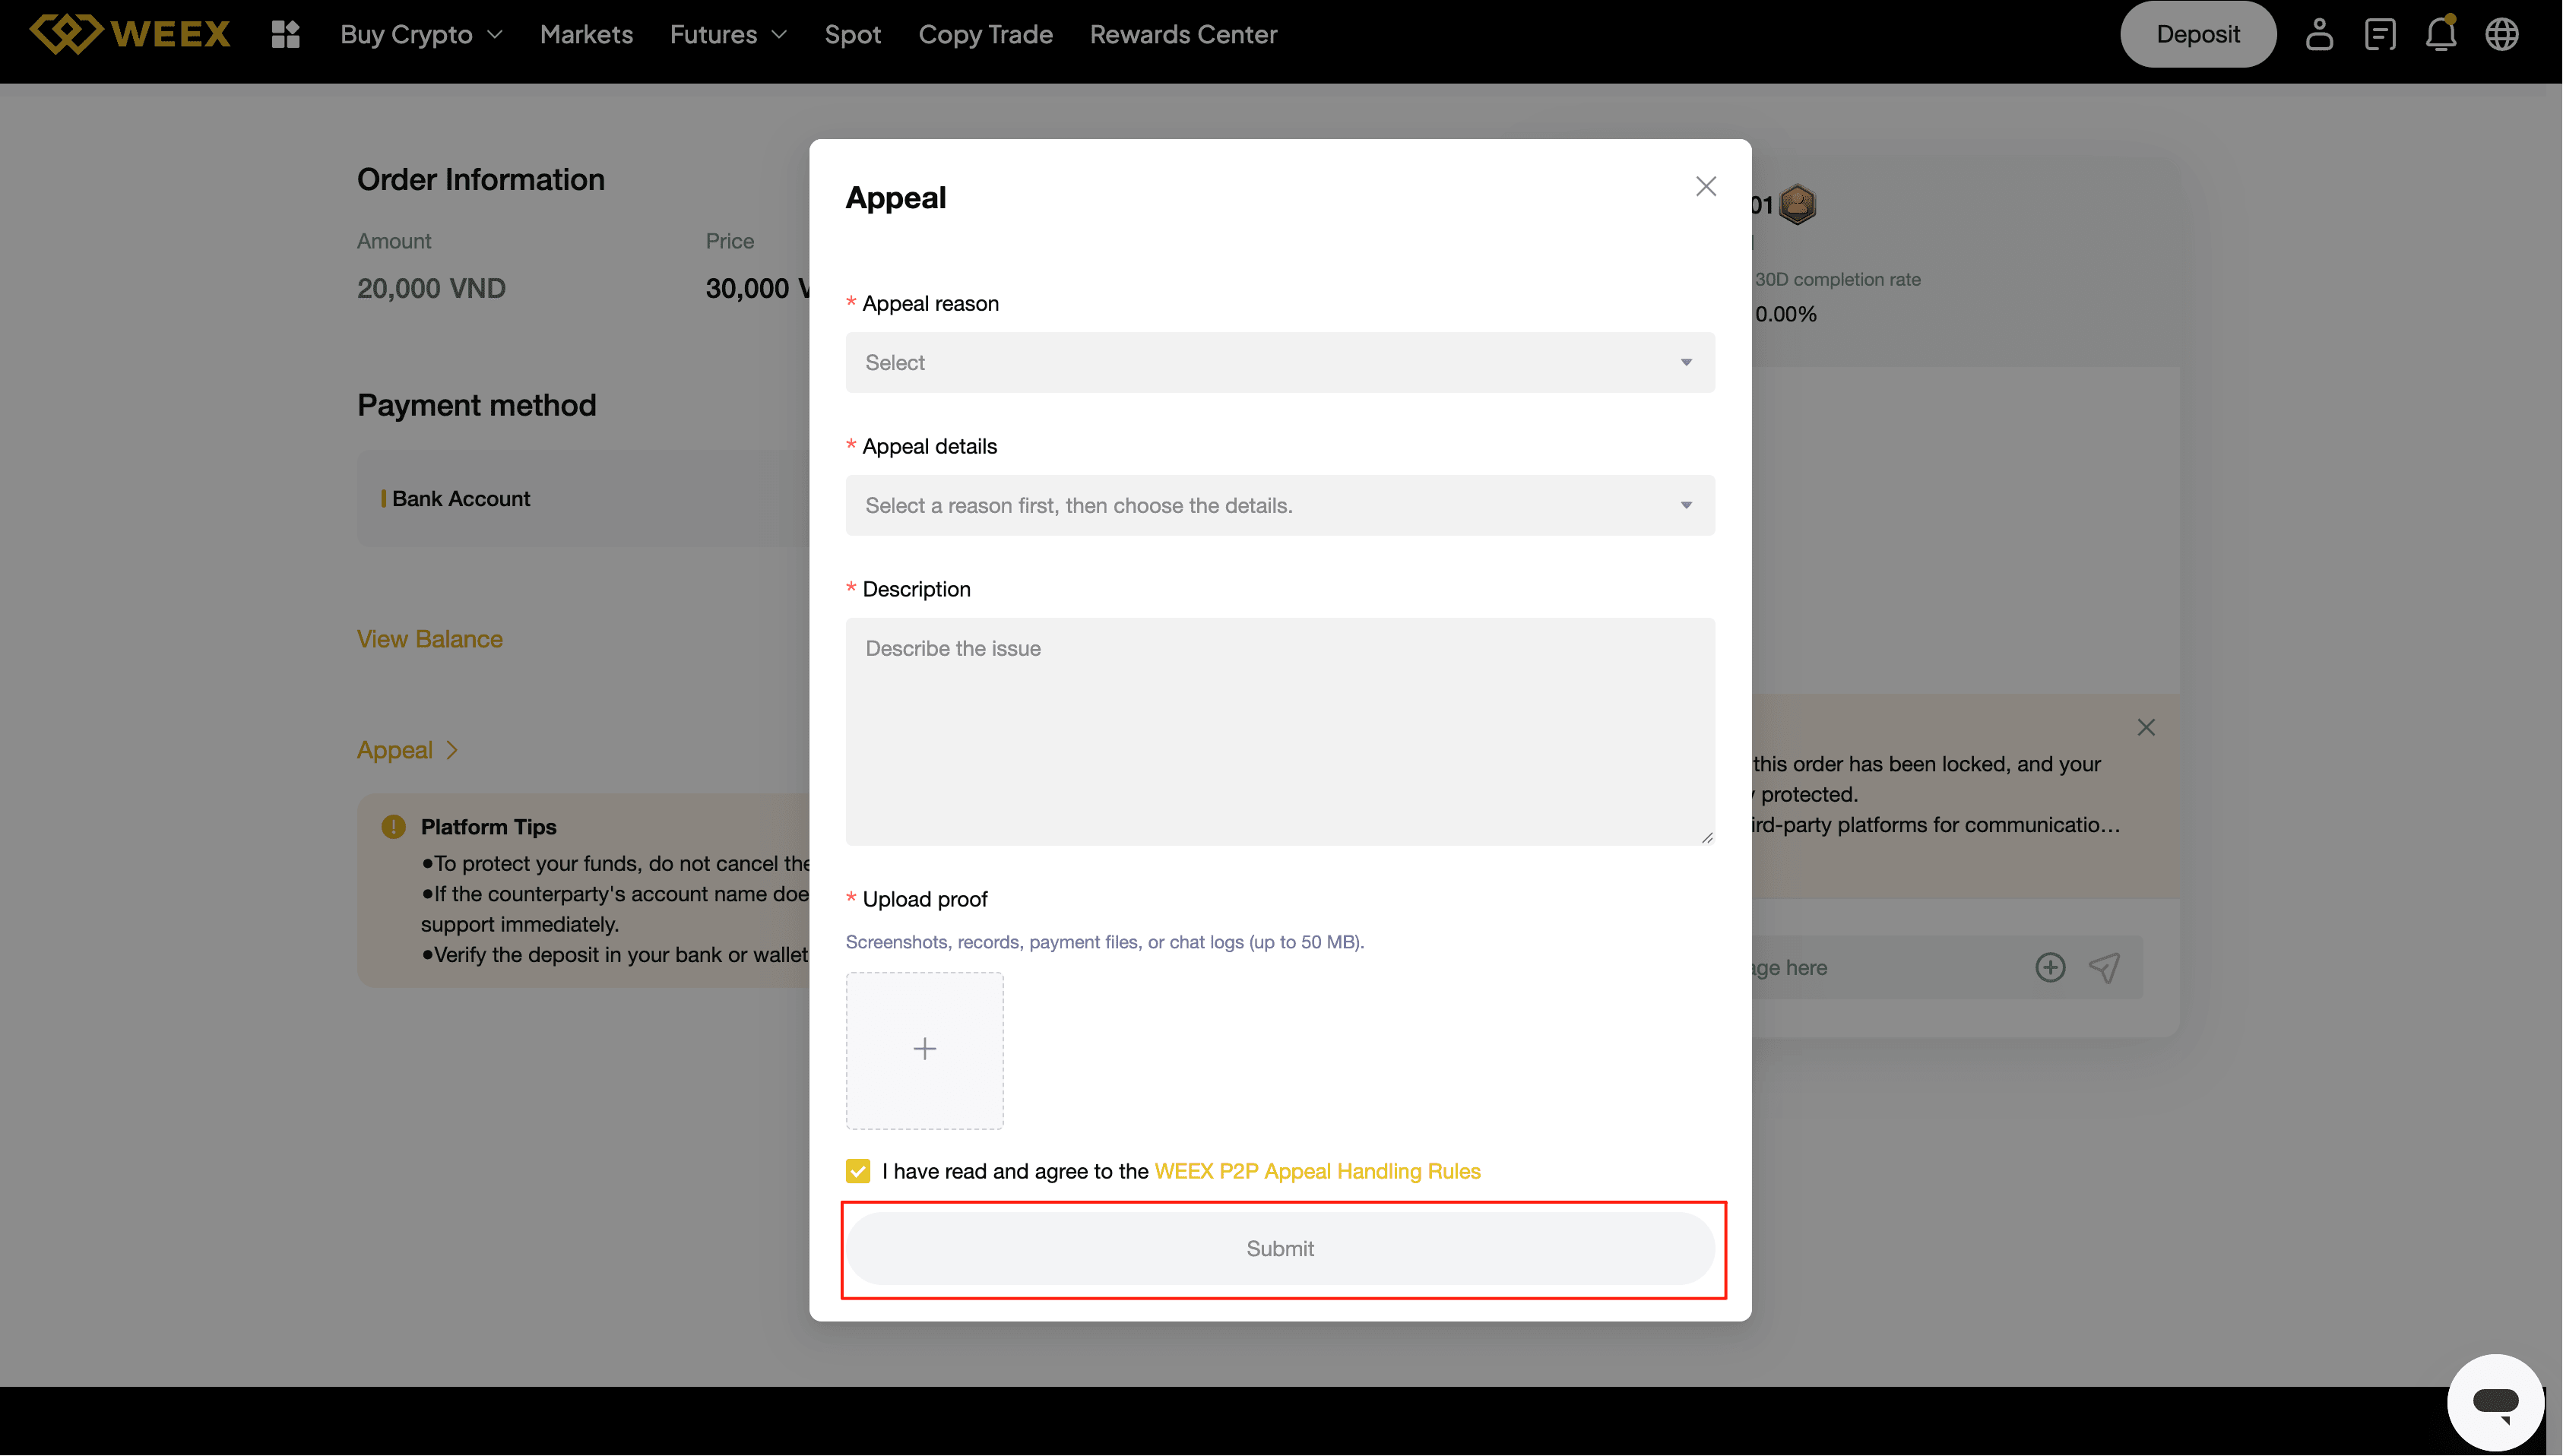This screenshot has height=1456, width=2563.
Task: Open the live chat support bubble
Action: [2495, 1401]
